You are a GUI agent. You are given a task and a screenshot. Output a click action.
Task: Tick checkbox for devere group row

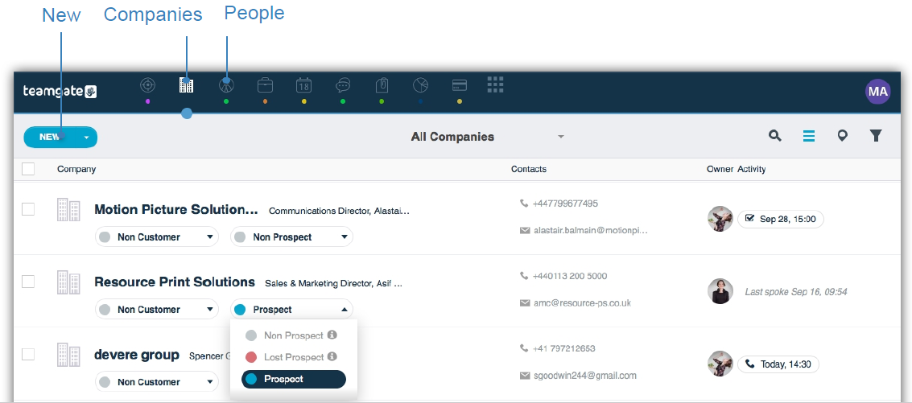click(x=28, y=354)
